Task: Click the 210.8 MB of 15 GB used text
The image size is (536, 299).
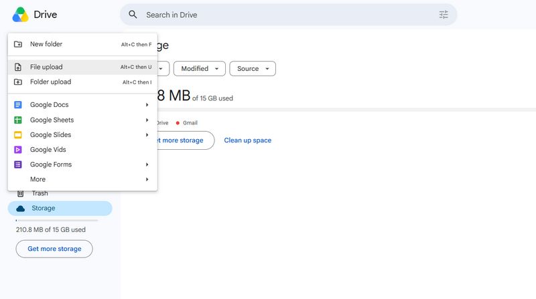Action: [x=51, y=229]
